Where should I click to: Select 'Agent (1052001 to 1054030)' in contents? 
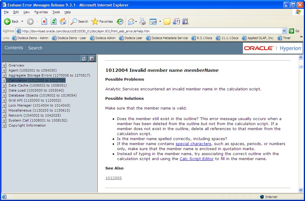click(x=33, y=70)
